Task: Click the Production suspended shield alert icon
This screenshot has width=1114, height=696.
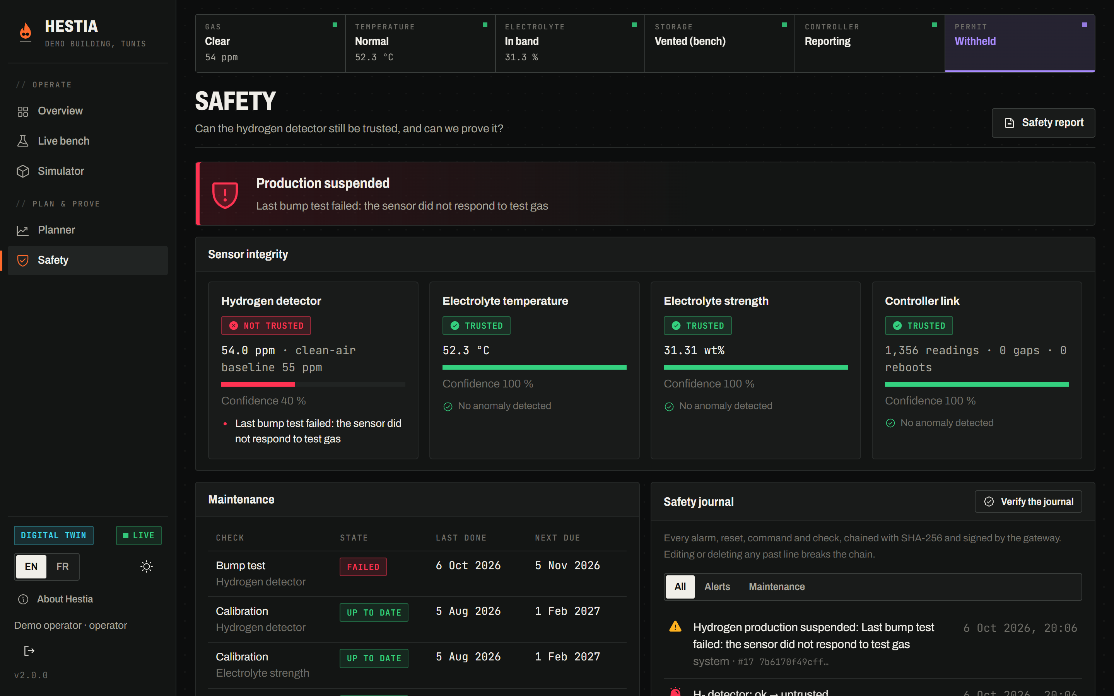Action: click(225, 195)
